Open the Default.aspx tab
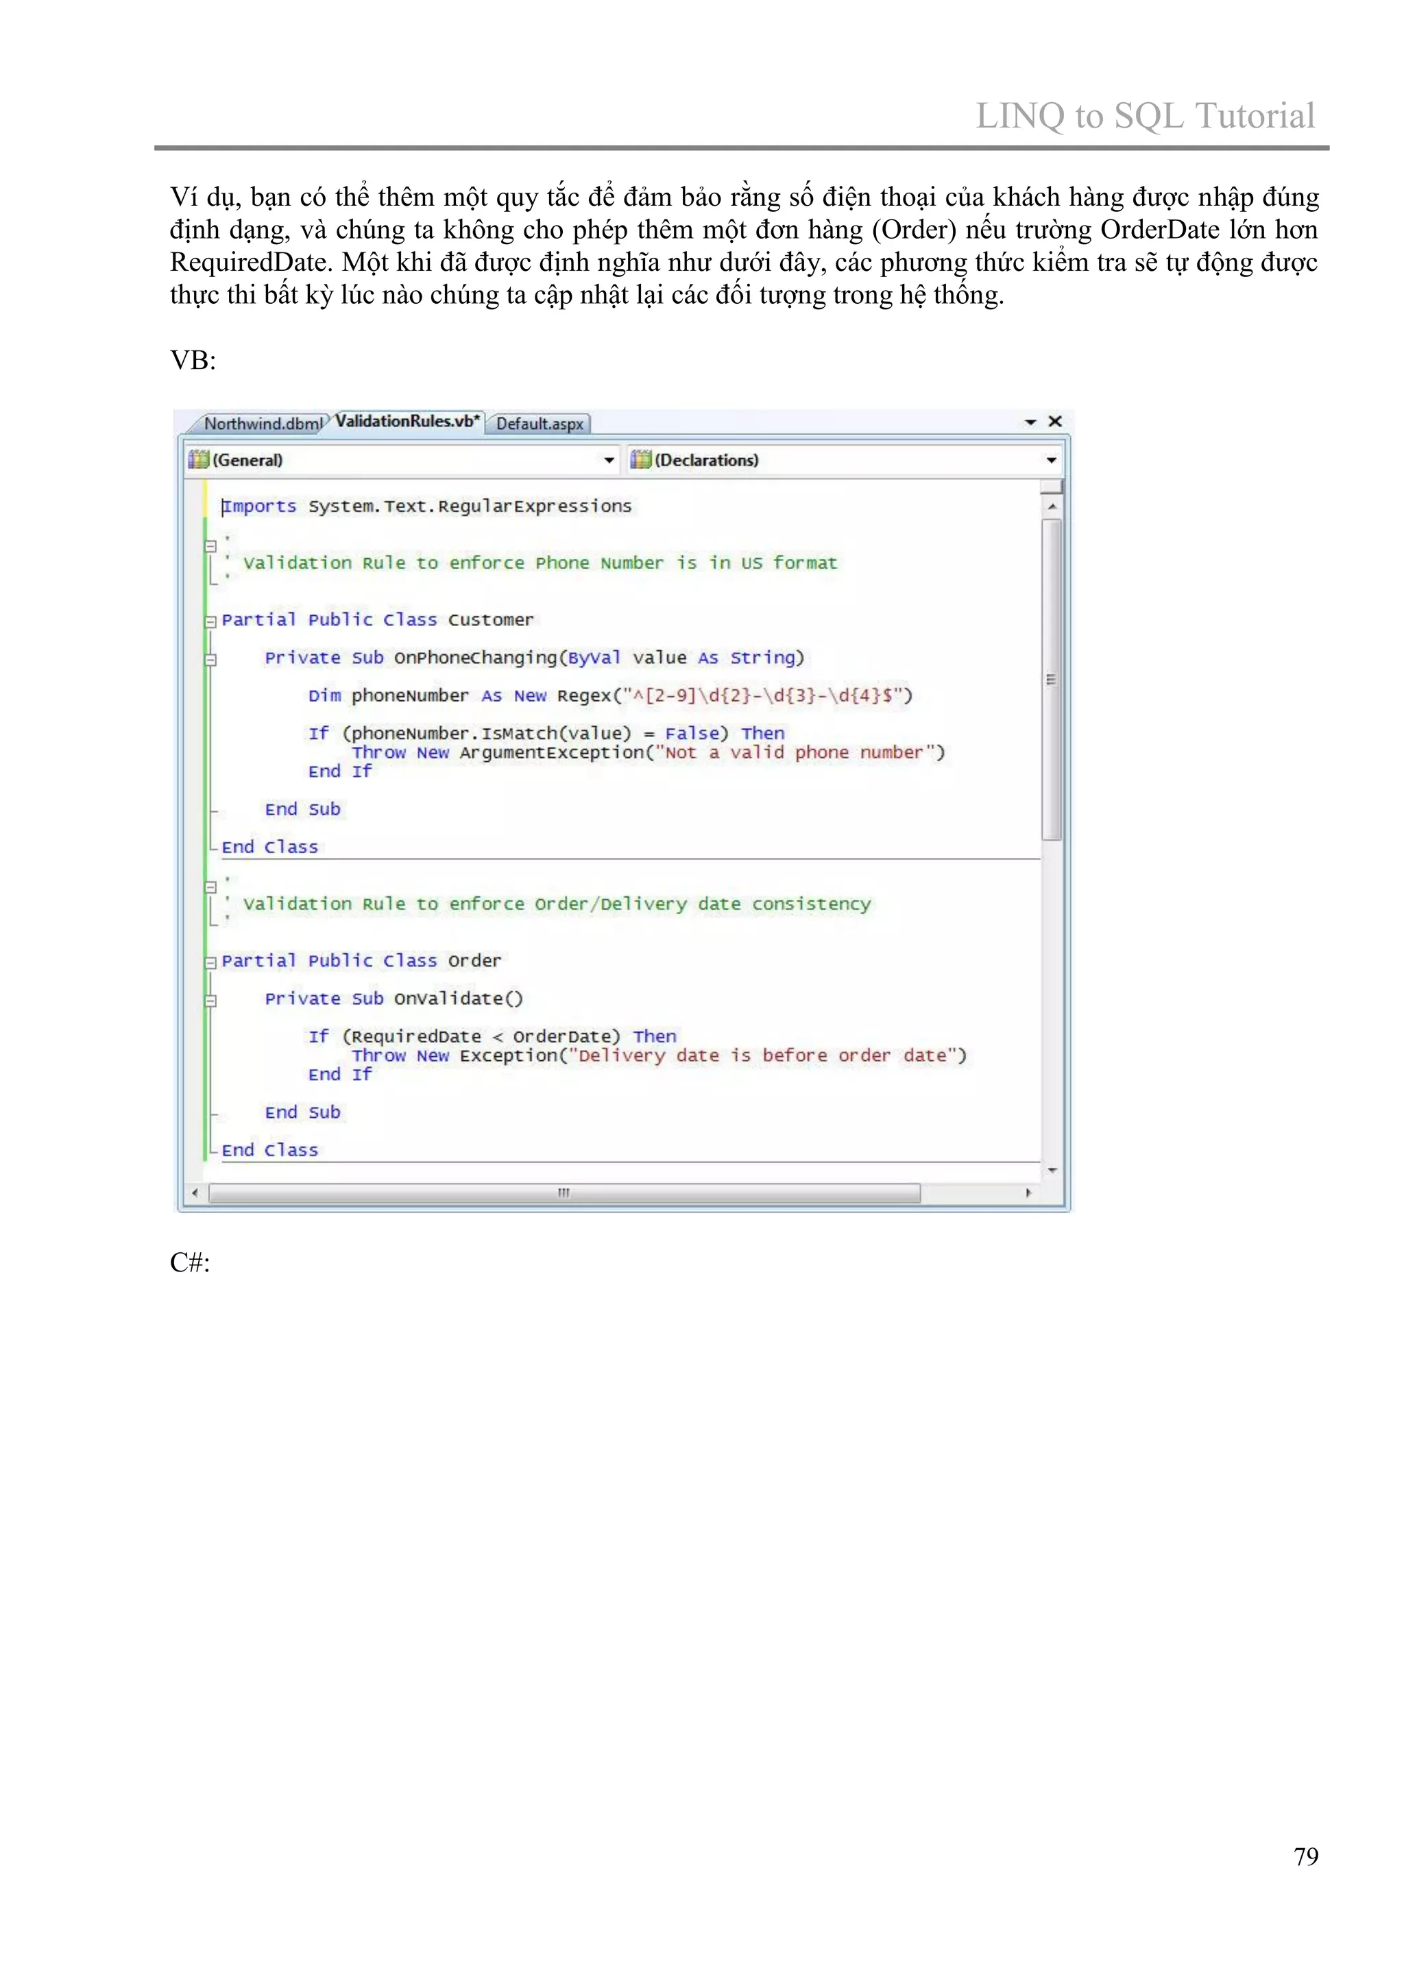 pyautogui.click(x=540, y=424)
